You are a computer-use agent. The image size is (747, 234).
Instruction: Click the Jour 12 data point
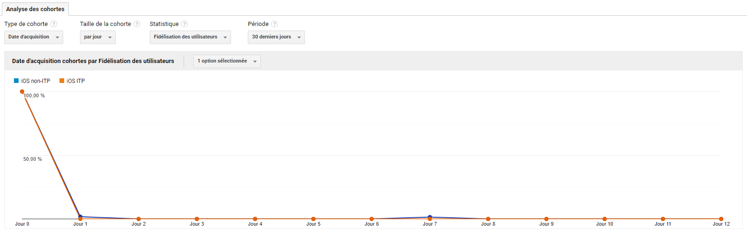click(x=721, y=219)
